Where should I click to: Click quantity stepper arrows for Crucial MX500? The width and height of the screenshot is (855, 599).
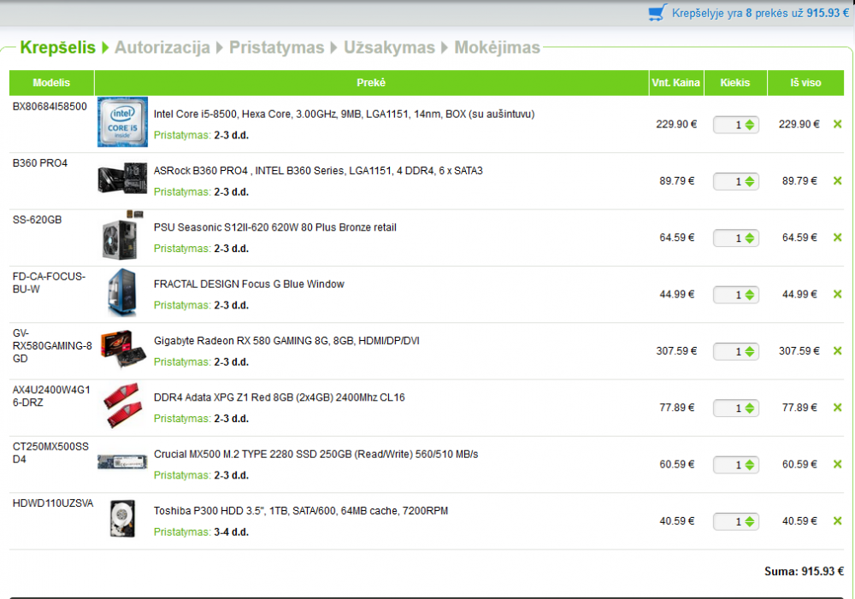click(x=750, y=465)
